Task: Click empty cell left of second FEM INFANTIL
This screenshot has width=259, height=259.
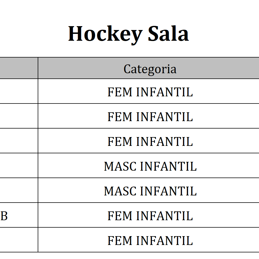Action: click(19, 116)
